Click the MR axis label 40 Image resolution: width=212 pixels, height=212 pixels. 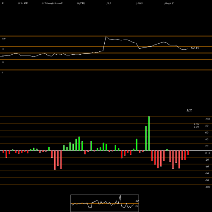point(207,139)
